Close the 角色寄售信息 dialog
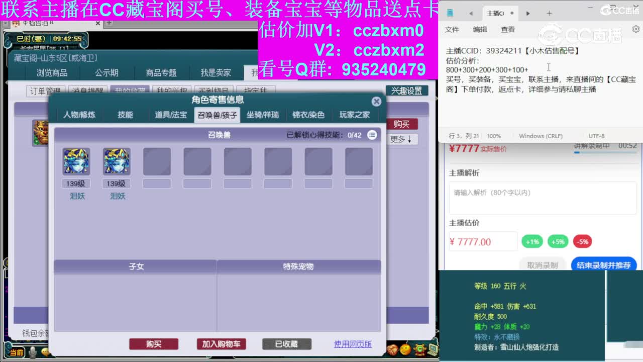This screenshot has height=362, width=643. point(376,101)
